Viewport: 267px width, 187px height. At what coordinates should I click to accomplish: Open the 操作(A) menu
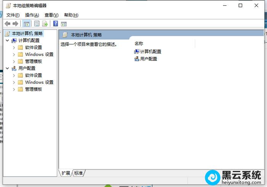32,15
